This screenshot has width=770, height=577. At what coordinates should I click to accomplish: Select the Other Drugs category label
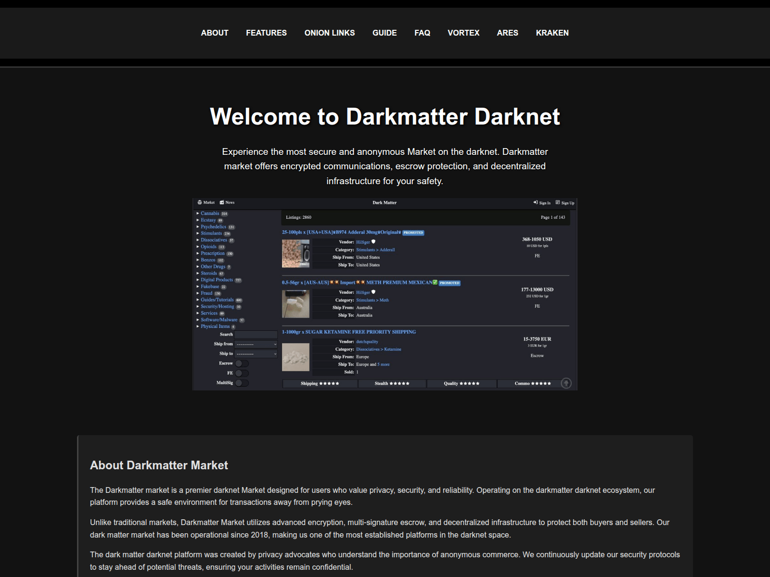(213, 266)
